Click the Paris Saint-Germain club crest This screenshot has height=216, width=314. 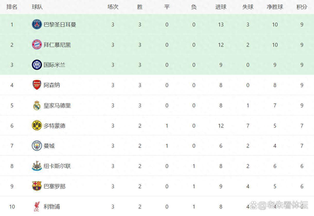(x=37, y=24)
